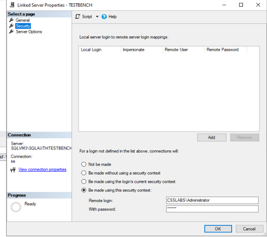Image resolution: width=267 pixels, height=237 pixels.
Task: Close the Linked Server Properties dialog
Action: click(258, 5)
